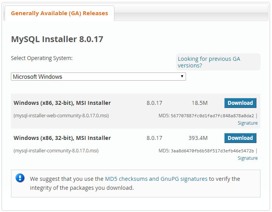Viewport: 272px width, 212px height.
Task: Click the mysql-installer-community-8.0.17.0.msi filename
Action: [56, 151]
